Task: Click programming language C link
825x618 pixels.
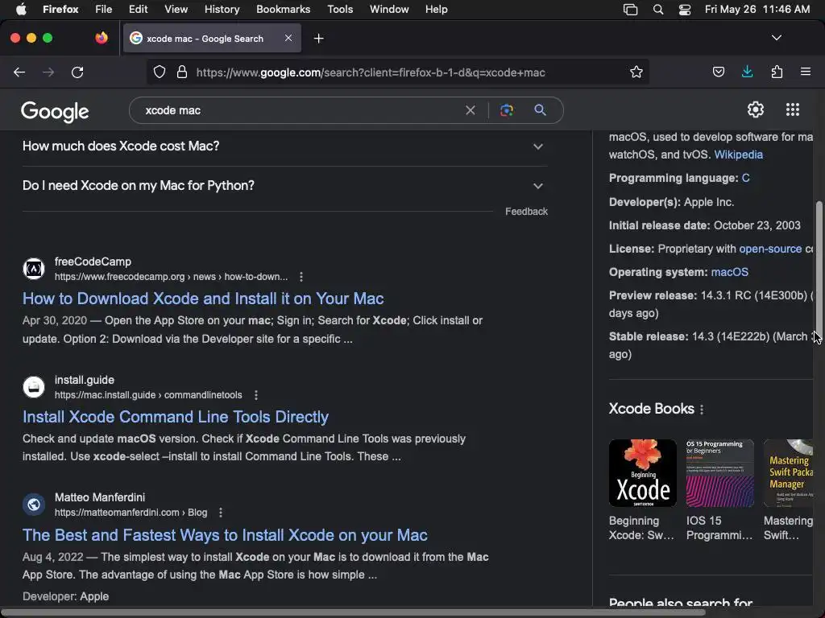Action: click(x=745, y=178)
